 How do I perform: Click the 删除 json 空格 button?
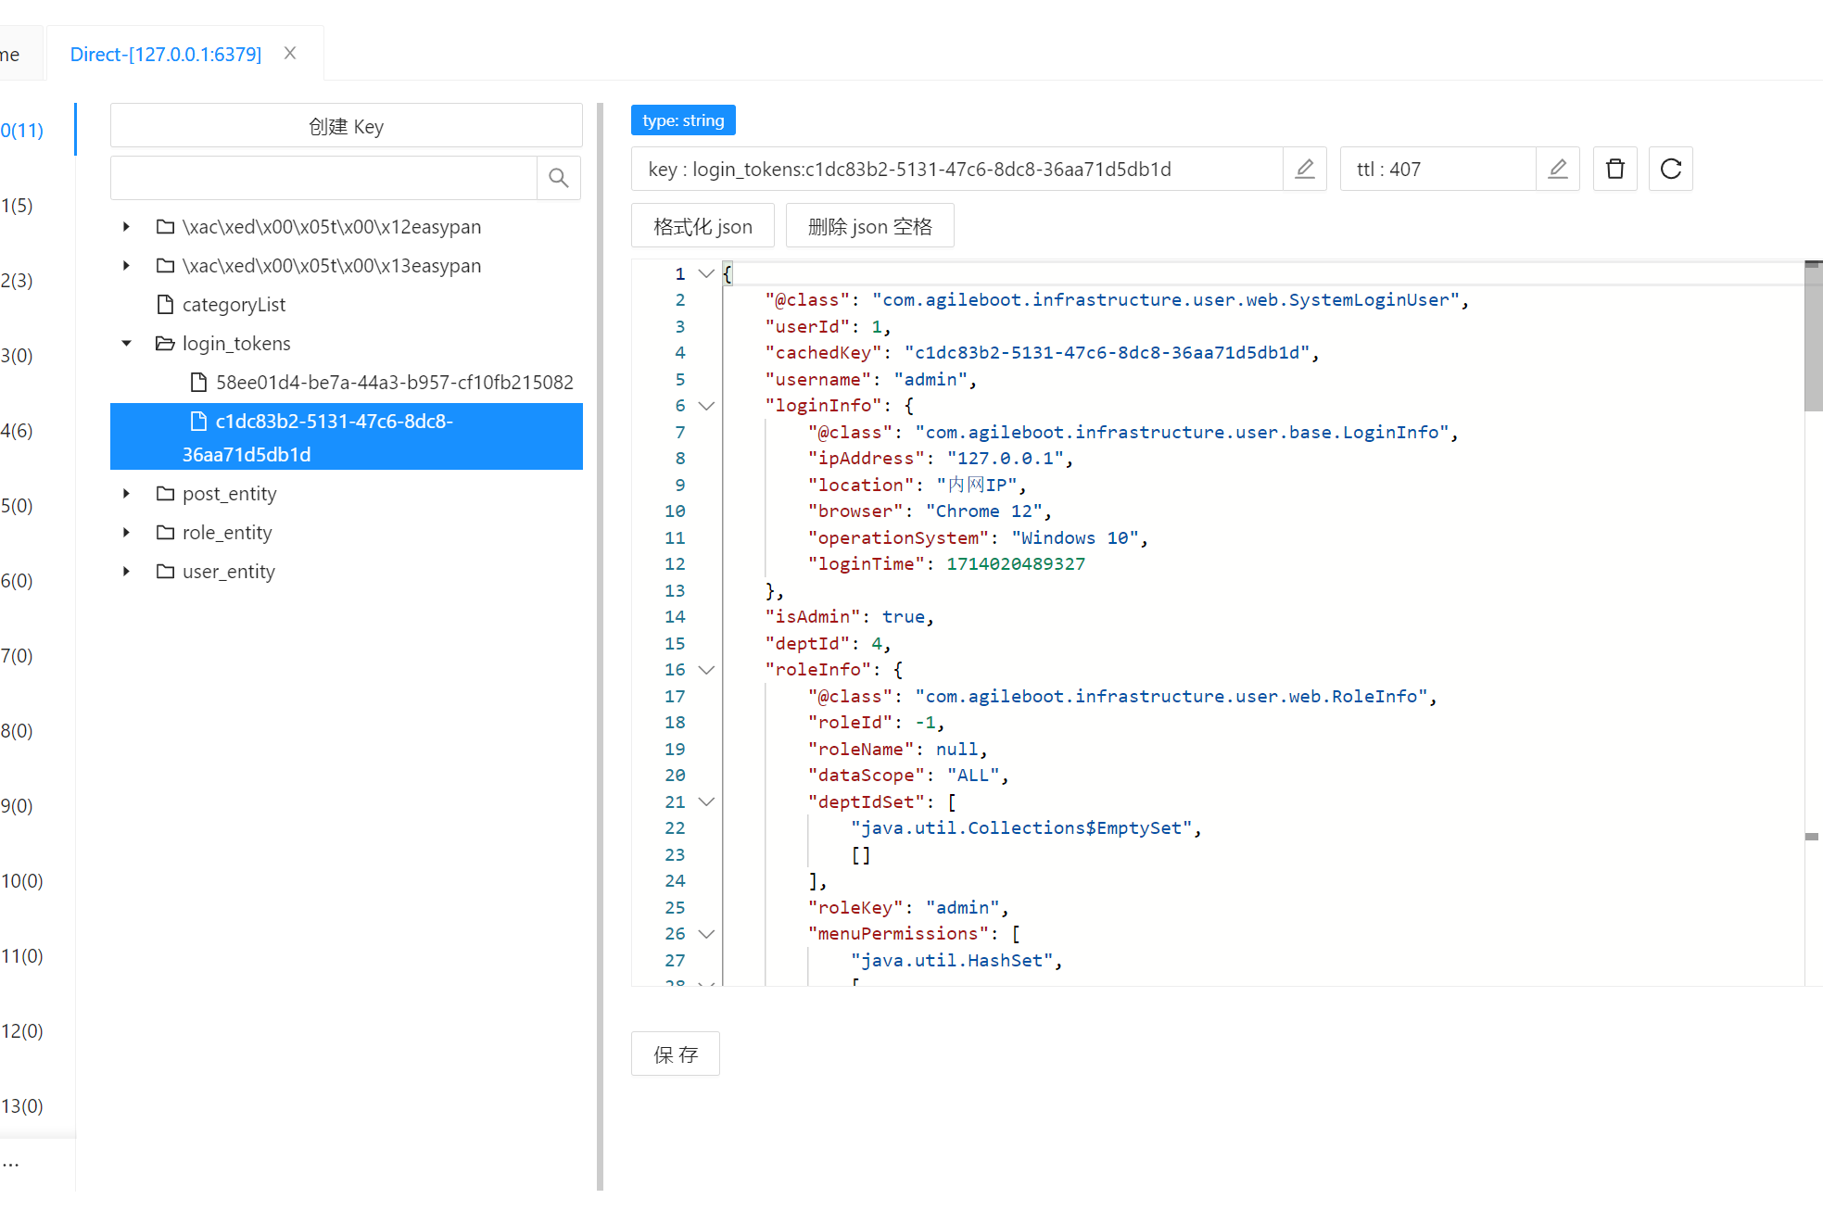click(x=870, y=225)
